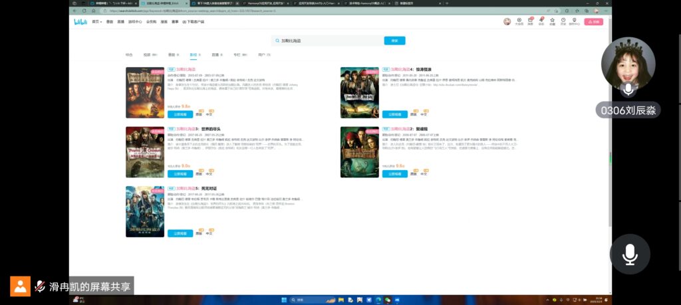Open the 加勒比海盗4 惊涛怪浪 poster
This screenshot has height=305, width=681.
[x=360, y=92]
